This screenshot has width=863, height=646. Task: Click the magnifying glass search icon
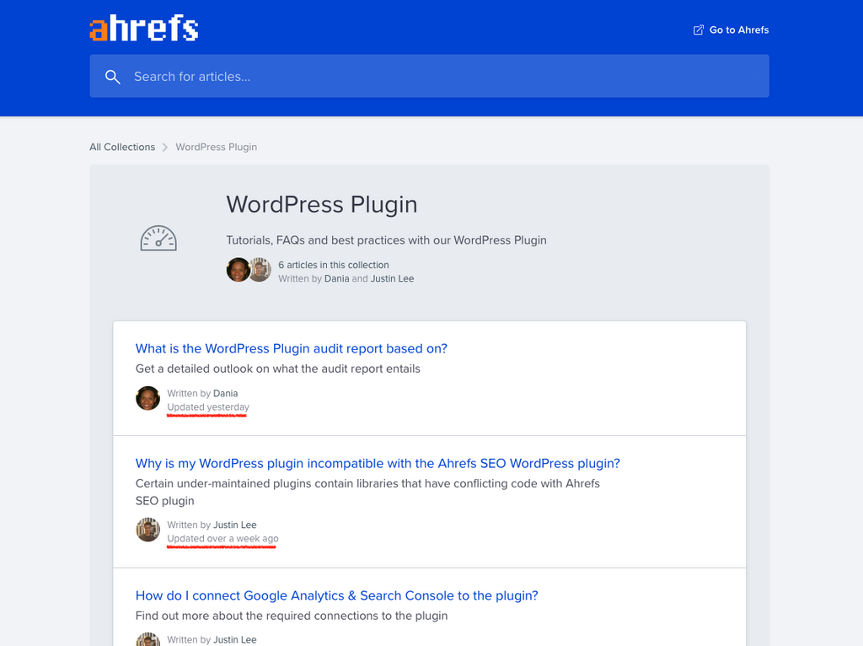coord(112,77)
